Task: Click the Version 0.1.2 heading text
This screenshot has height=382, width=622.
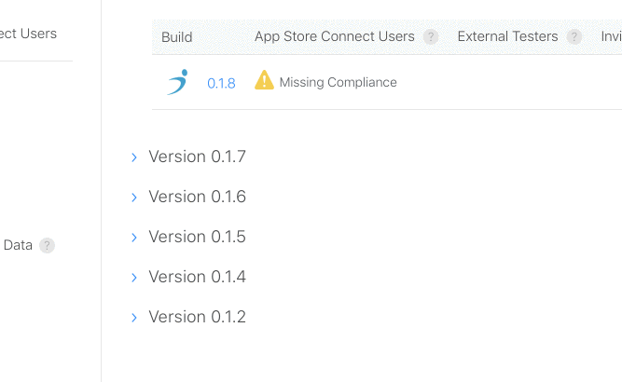Action: coord(197,317)
